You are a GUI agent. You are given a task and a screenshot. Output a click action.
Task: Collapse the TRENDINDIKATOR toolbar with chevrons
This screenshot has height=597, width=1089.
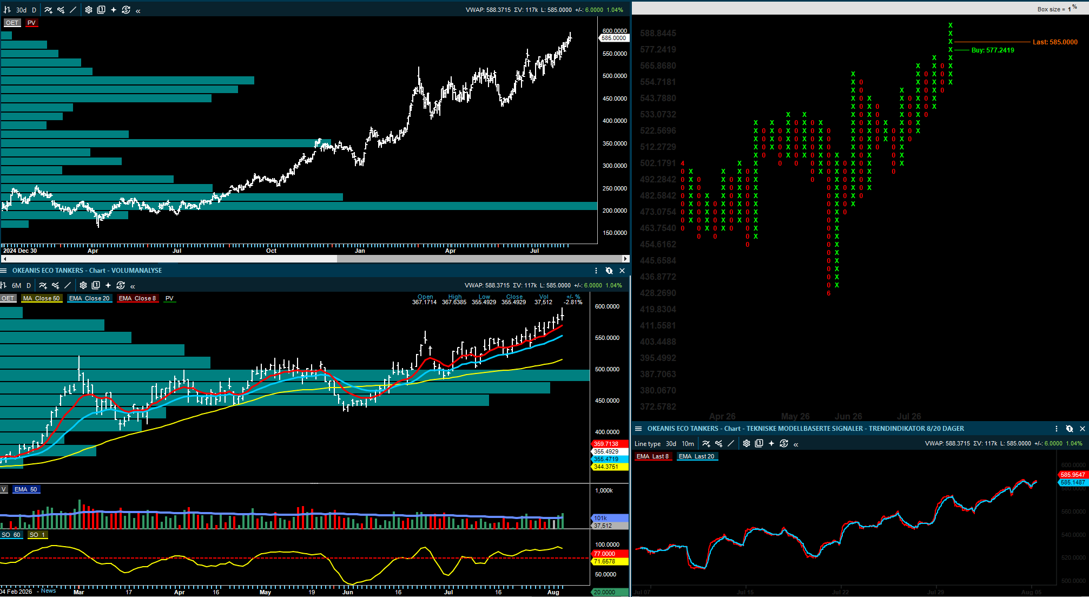click(x=796, y=444)
